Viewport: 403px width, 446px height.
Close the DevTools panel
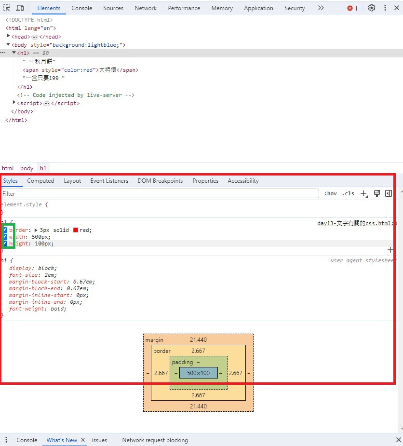tap(397, 8)
